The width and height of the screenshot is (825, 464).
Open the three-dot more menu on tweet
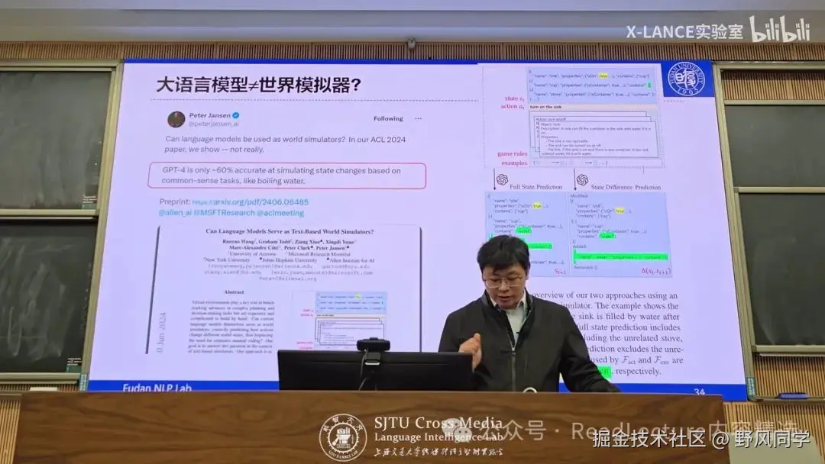pos(419,119)
